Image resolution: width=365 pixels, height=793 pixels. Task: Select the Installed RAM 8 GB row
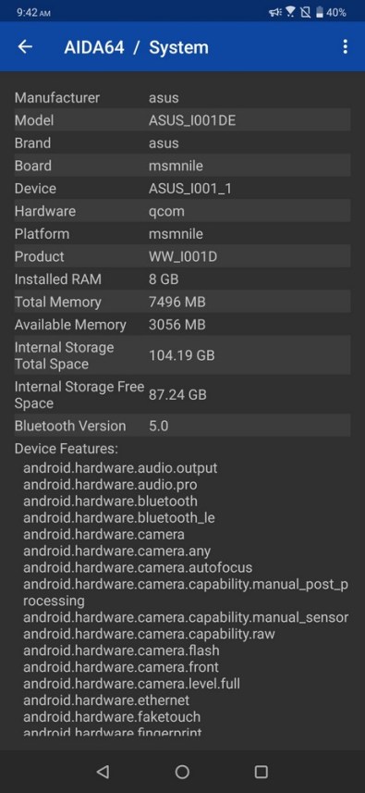[182, 279]
